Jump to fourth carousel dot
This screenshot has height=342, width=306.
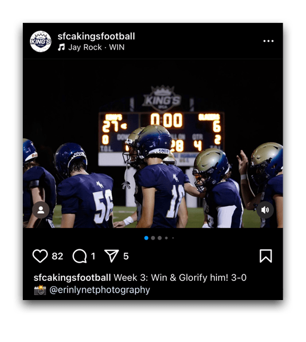167,238
